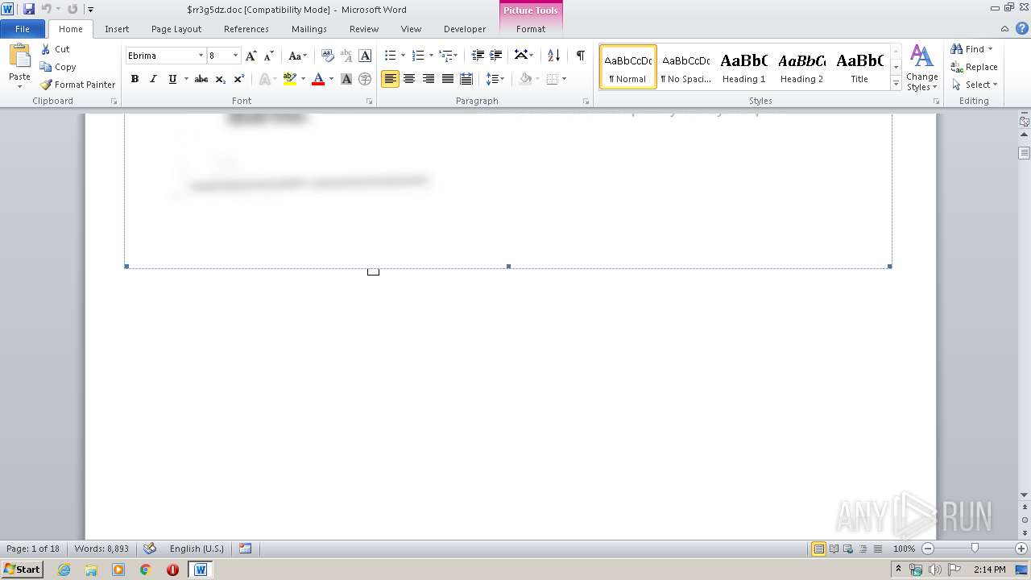This screenshot has height=580, width=1031.
Task: Open Line Spacing dropdown
Action: pyautogui.click(x=495, y=79)
